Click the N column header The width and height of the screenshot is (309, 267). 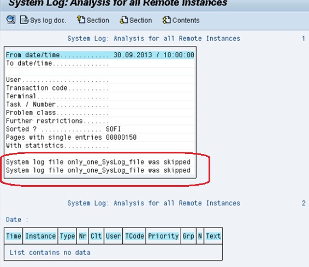(x=200, y=236)
